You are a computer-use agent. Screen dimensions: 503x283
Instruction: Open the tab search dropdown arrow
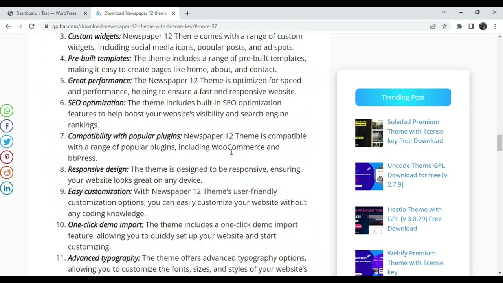[x=444, y=13]
